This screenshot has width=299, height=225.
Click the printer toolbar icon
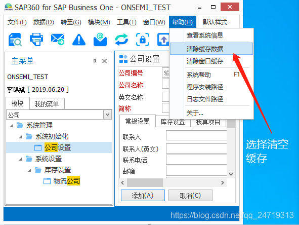(x=36, y=40)
